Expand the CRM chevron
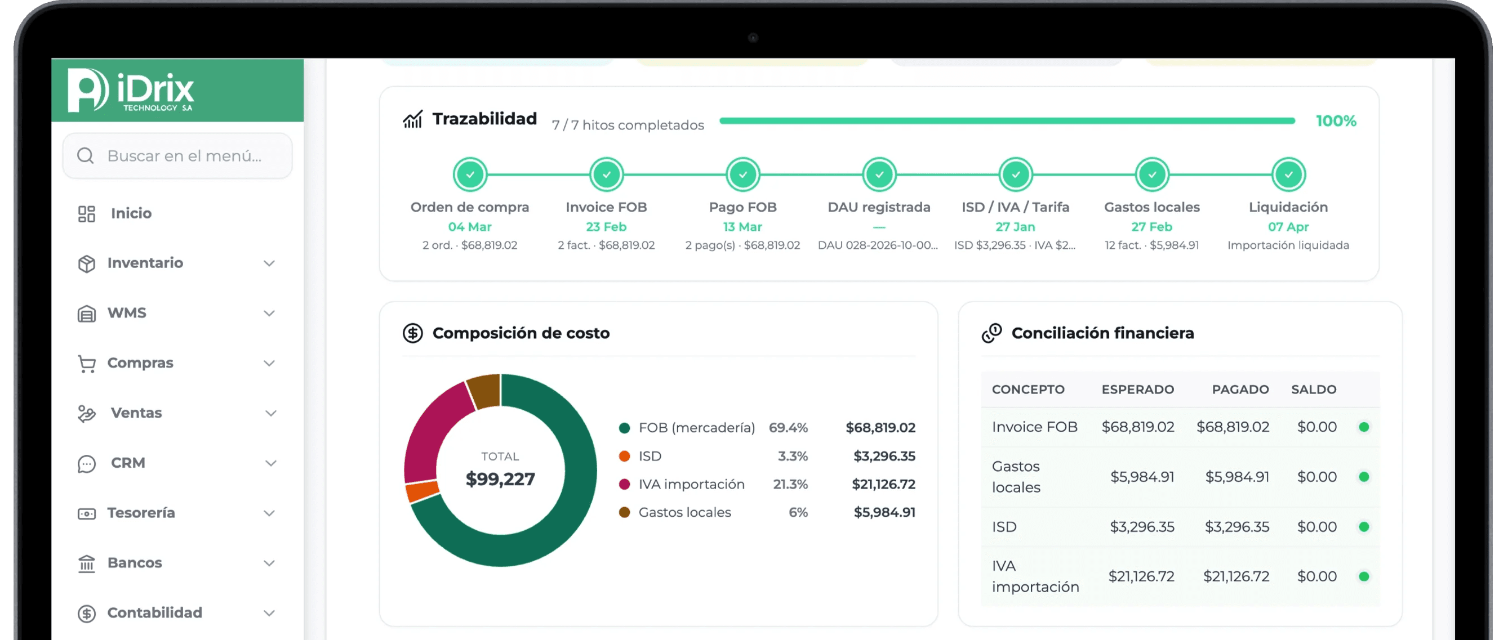1499x640 pixels. click(270, 463)
